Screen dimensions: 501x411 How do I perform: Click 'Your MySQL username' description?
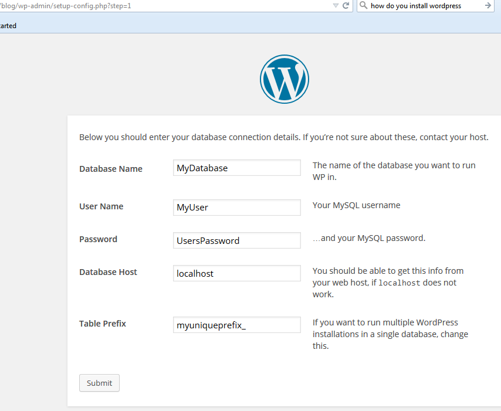tap(356, 205)
